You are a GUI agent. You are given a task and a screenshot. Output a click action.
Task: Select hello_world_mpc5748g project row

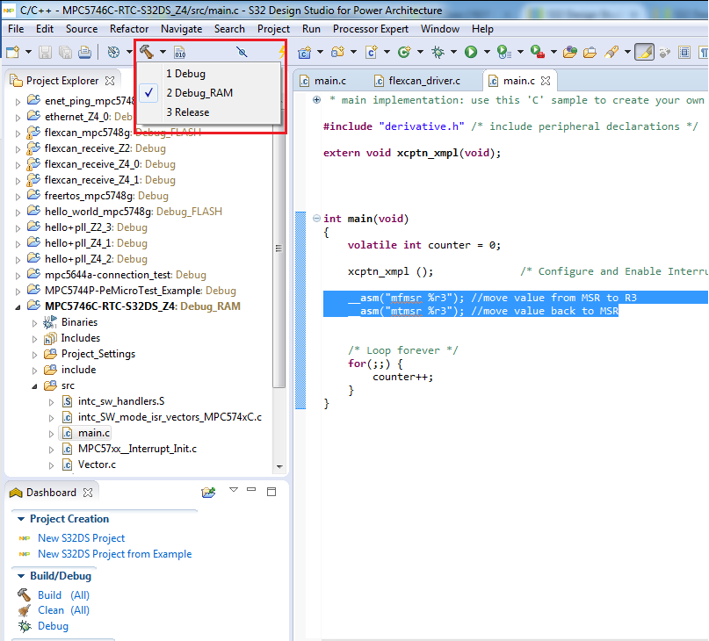[x=133, y=212]
